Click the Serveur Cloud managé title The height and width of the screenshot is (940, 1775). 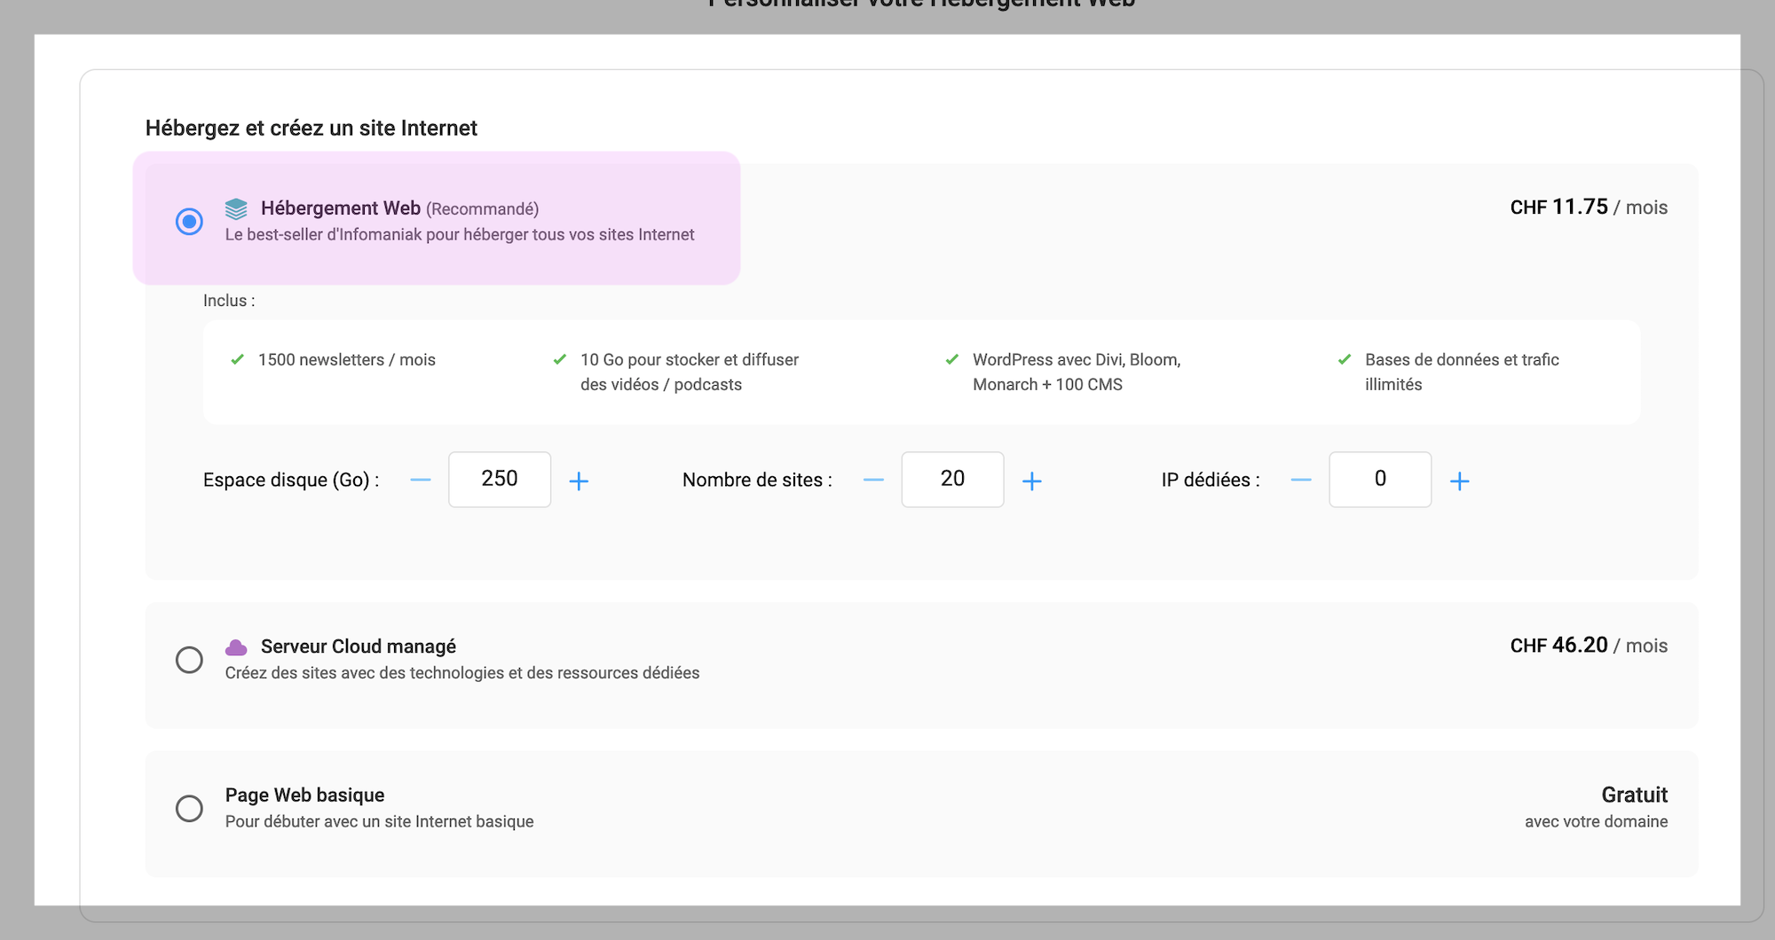pos(358,646)
